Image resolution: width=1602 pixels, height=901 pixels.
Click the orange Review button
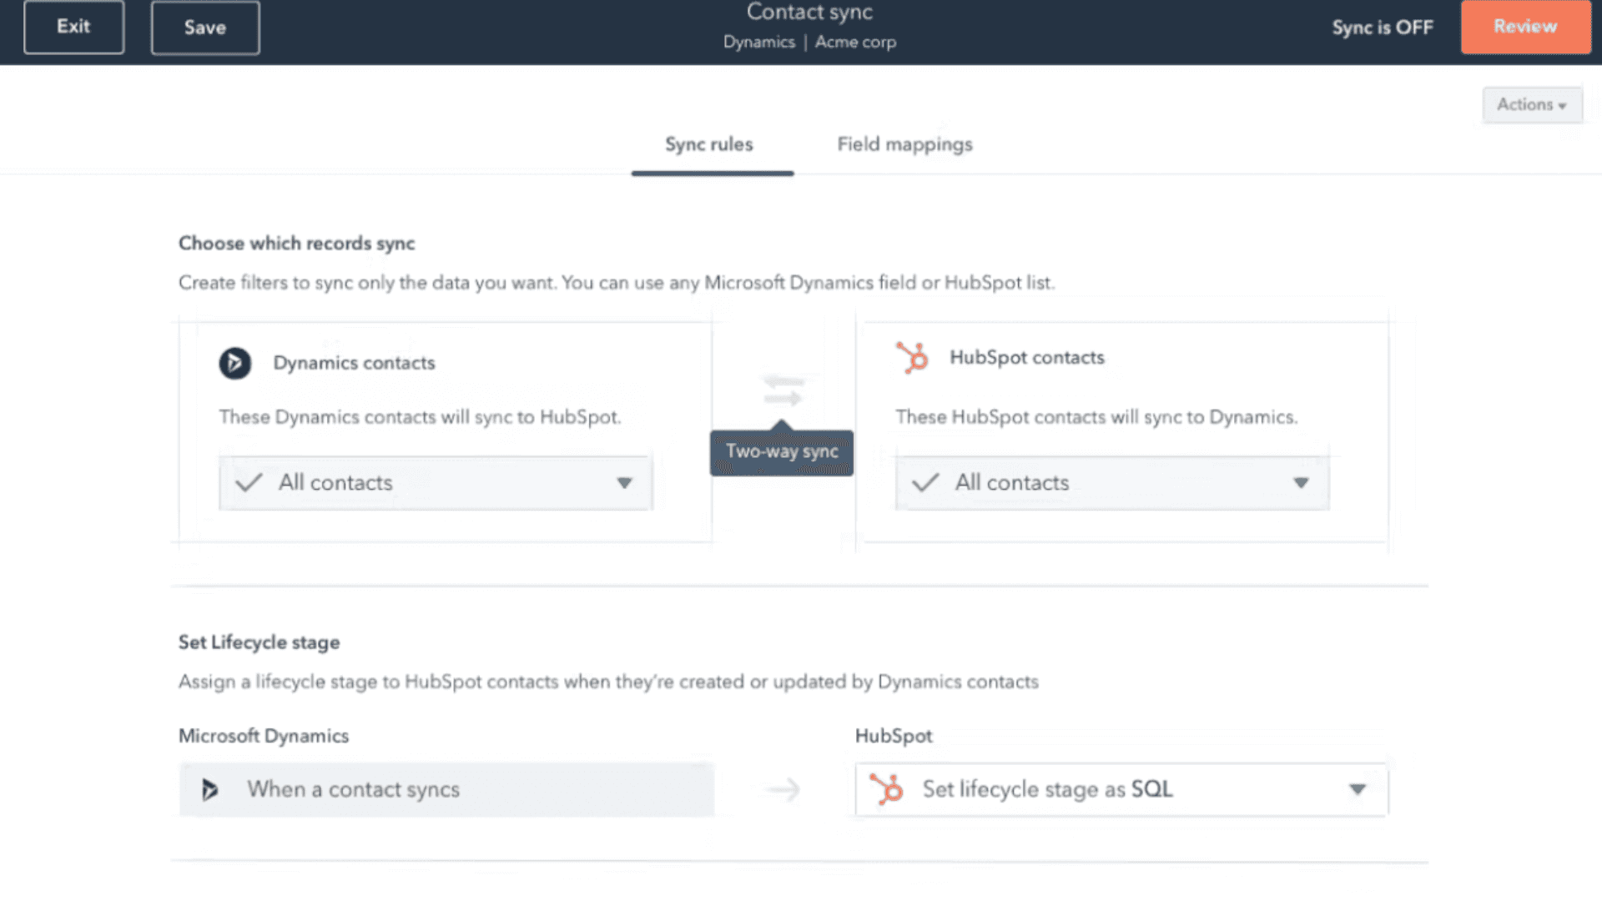(x=1525, y=27)
